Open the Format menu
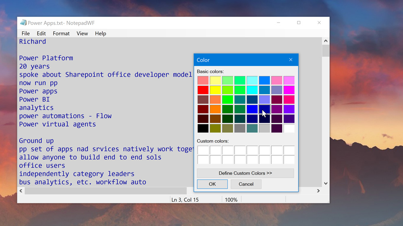Viewport: 403px width, 226px height. pyautogui.click(x=61, y=33)
